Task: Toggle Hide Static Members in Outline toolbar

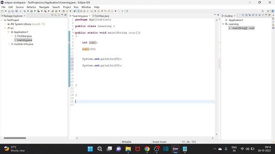Action: pyautogui.click(x=253, y=15)
